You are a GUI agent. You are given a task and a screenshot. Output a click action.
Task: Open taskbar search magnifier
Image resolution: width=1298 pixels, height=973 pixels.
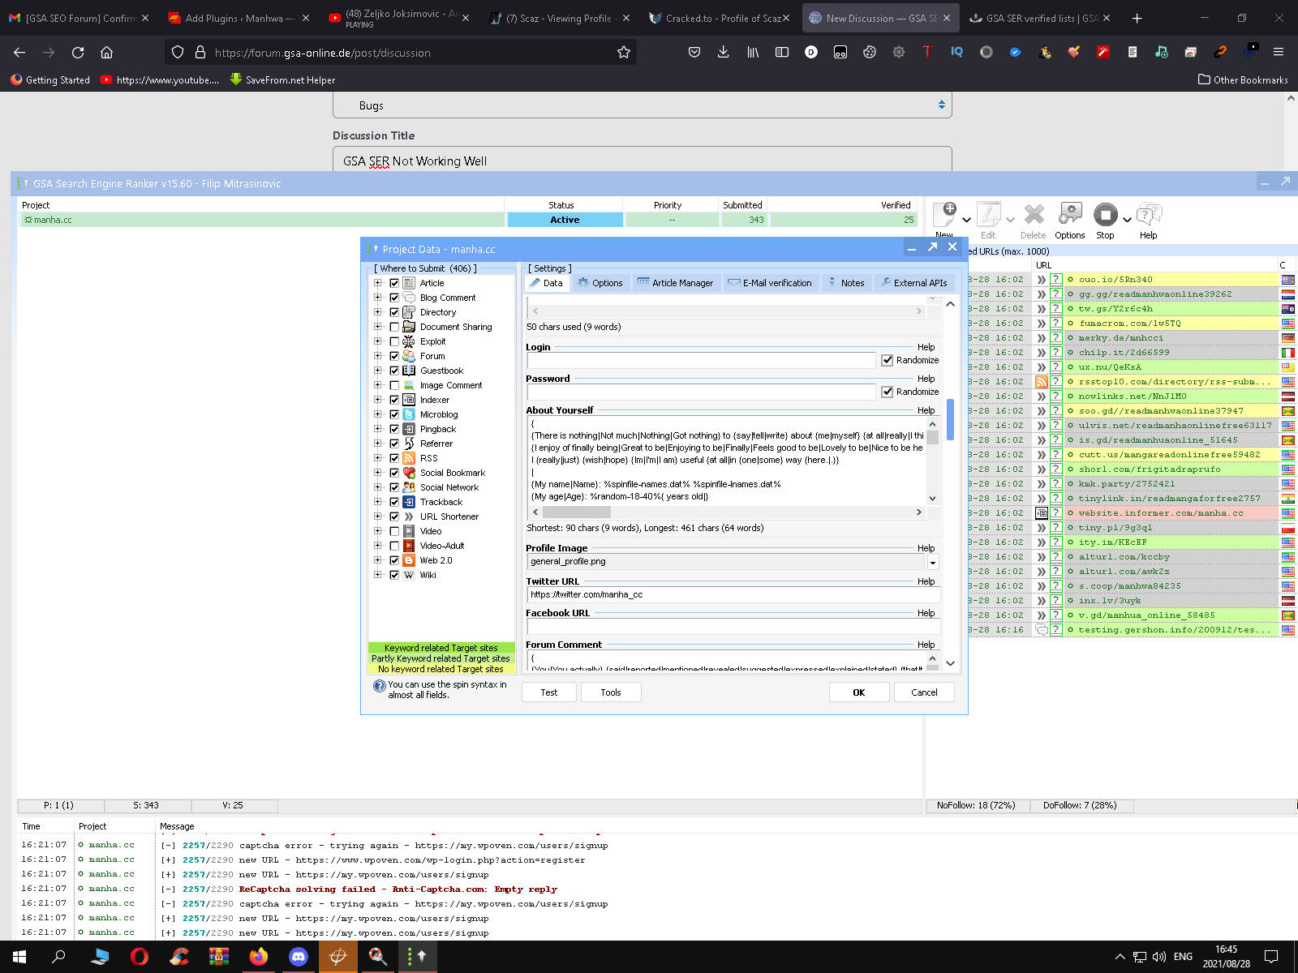[58, 957]
